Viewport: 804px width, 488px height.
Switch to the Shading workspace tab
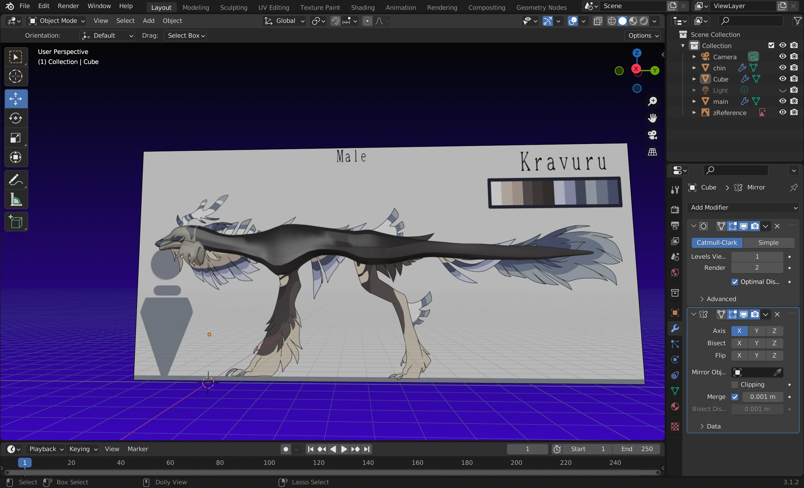click(x=363, y=7)
